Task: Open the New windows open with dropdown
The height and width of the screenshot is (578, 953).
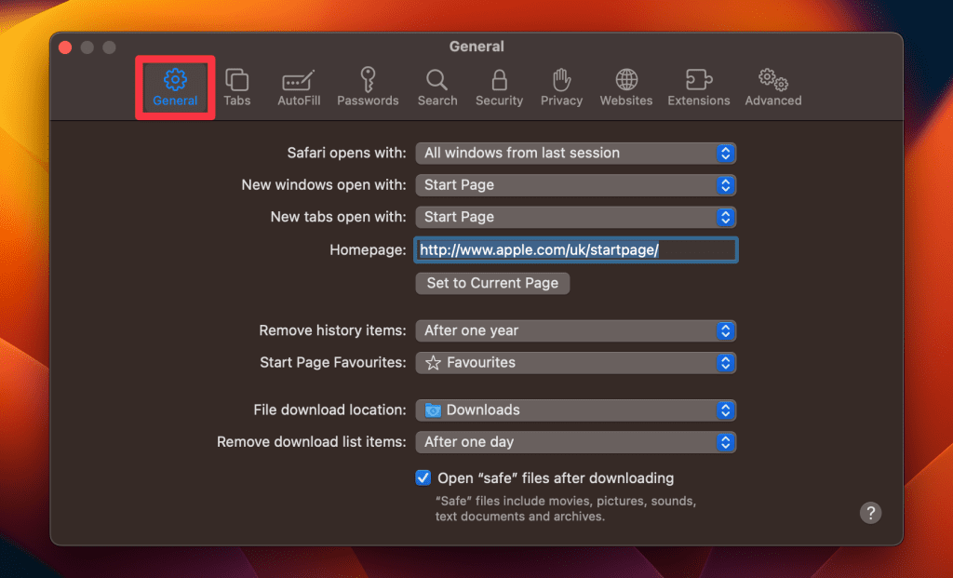Action: [x=576, y=185]
